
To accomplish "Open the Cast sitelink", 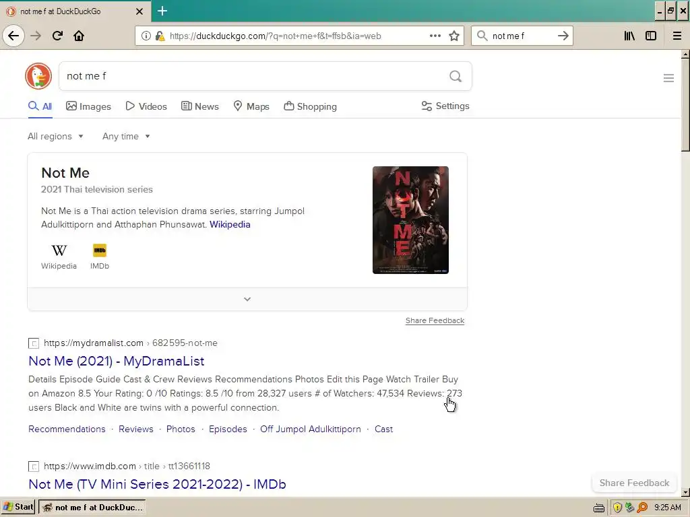I will click(x=383, y=429).
